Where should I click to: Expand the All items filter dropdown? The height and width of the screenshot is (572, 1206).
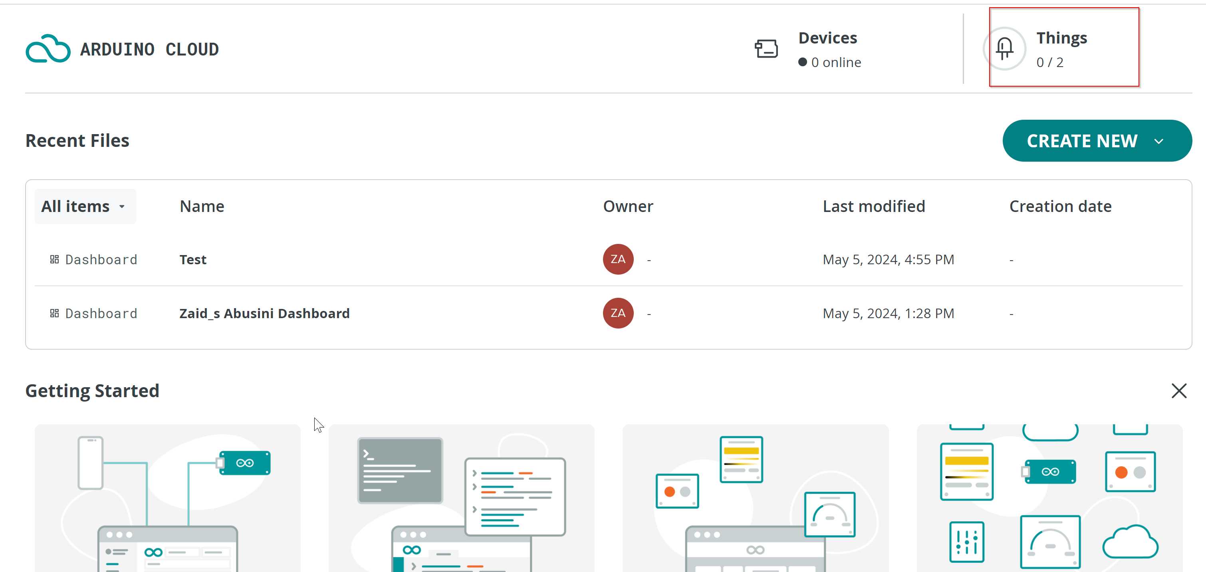pyautogui.click(x=83, y=206)
